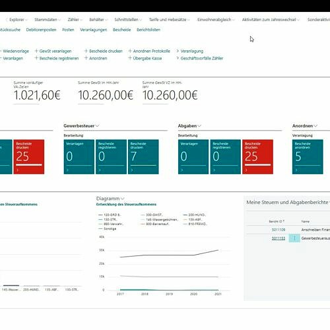Click the plus icon beside Bescheide drucken
The width and height of the screenshot is (330, 330).
pos(86,51)
